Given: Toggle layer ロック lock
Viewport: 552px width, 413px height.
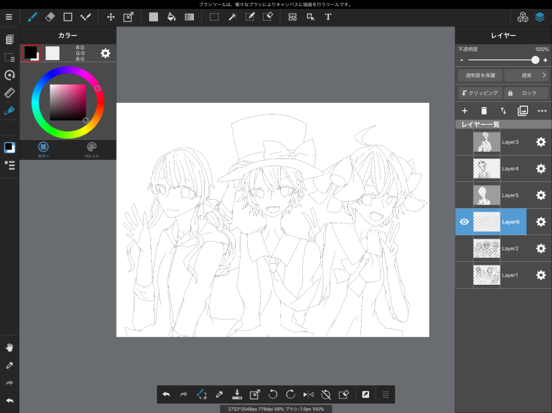Looking at the screenshot, I should click(x=526, y=93).
